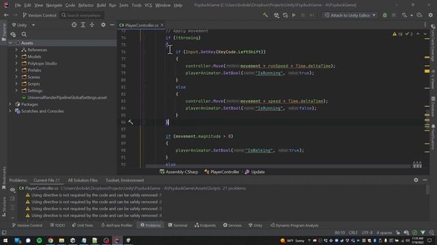Switch to Toolset, Environment problems tab

click(x=124, y=180)
